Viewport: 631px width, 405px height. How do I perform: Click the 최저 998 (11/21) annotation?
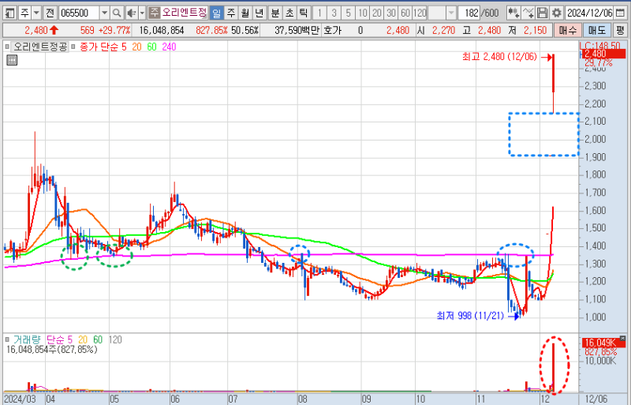coord(470,316)
